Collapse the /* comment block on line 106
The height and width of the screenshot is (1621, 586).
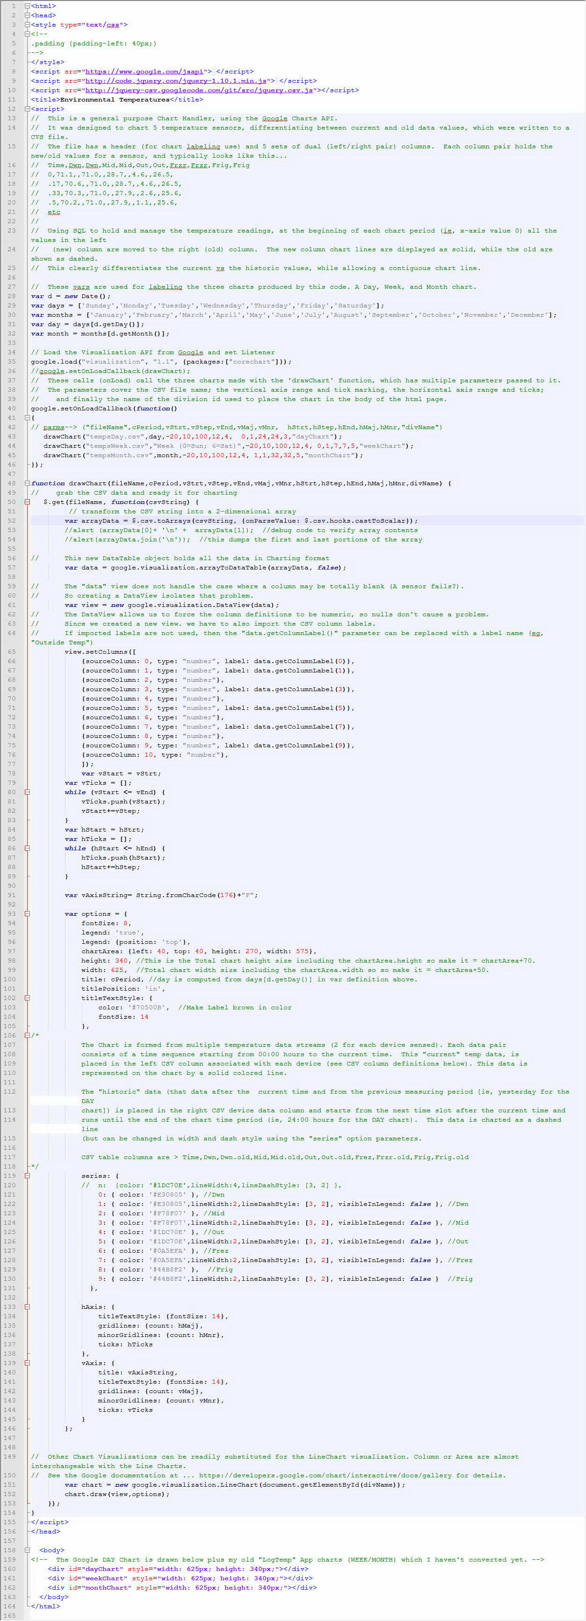[x=27, y=1035]
